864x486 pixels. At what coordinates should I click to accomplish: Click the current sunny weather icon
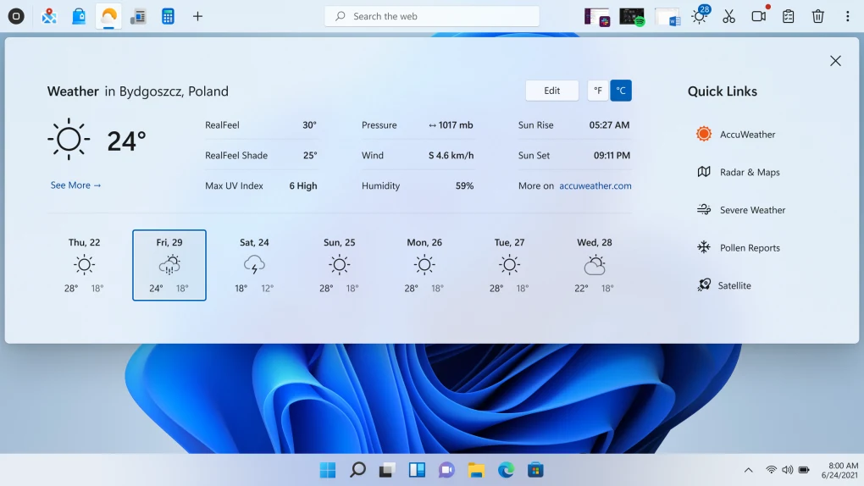point(69,139)
